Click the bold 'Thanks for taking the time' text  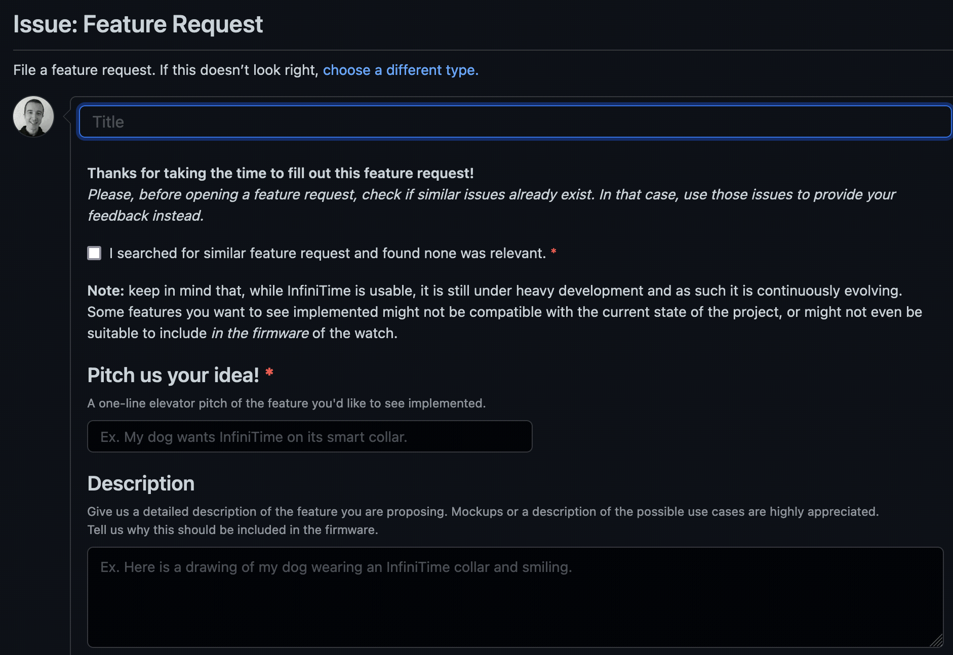click(281, 173)
